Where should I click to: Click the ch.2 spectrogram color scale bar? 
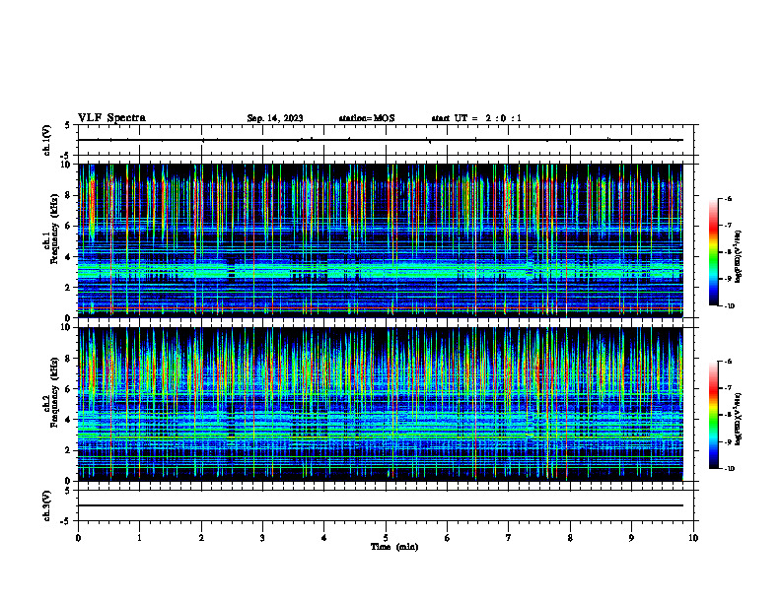(713, 415)
